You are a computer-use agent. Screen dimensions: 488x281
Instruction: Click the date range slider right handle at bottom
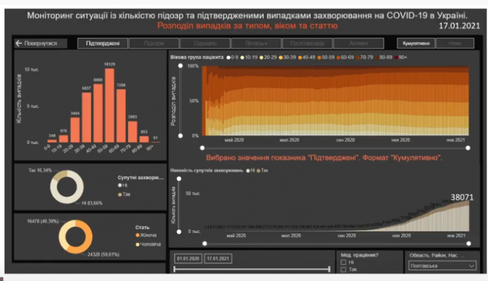(x=329, y=269)
